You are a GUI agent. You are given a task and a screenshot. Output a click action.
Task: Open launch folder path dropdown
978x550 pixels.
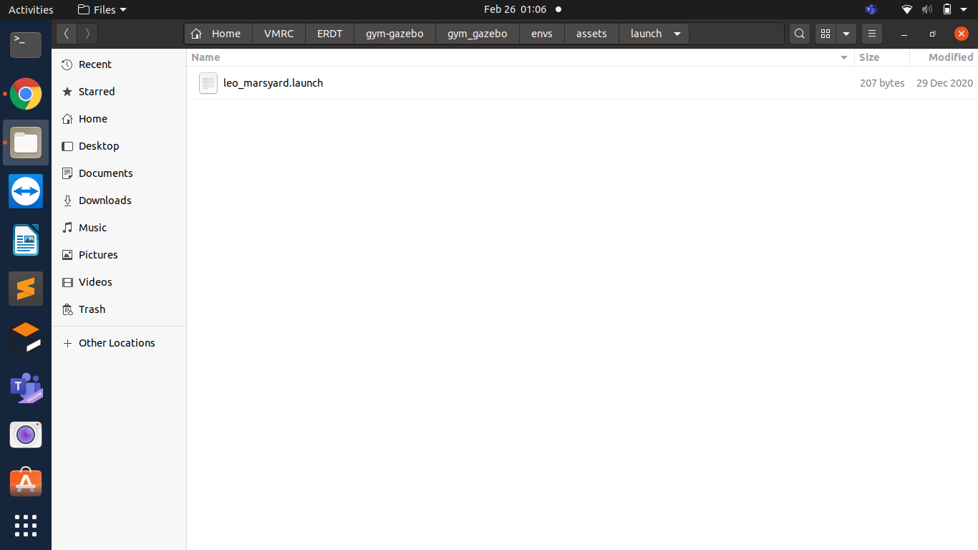677,34
